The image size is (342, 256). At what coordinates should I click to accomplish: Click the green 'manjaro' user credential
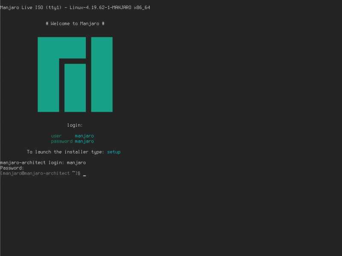click(84, 136)
